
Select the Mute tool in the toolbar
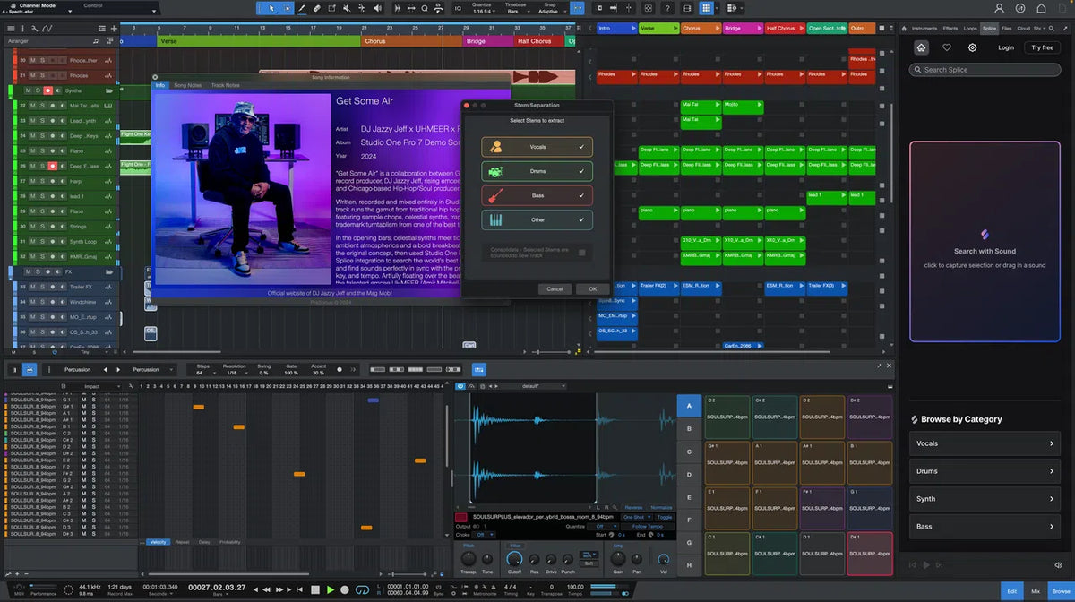(x=347, y=8)
